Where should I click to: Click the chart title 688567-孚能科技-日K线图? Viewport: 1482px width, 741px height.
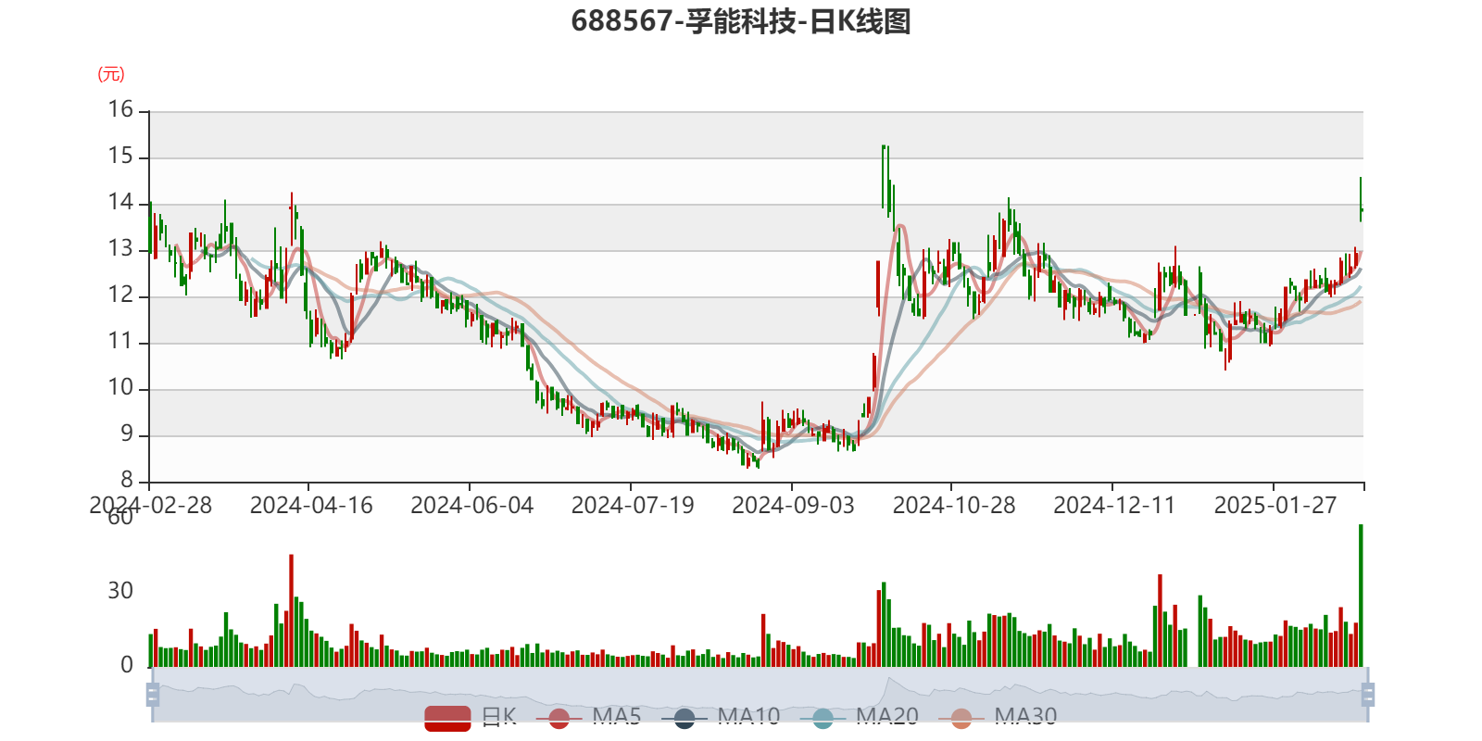[741, 21]
